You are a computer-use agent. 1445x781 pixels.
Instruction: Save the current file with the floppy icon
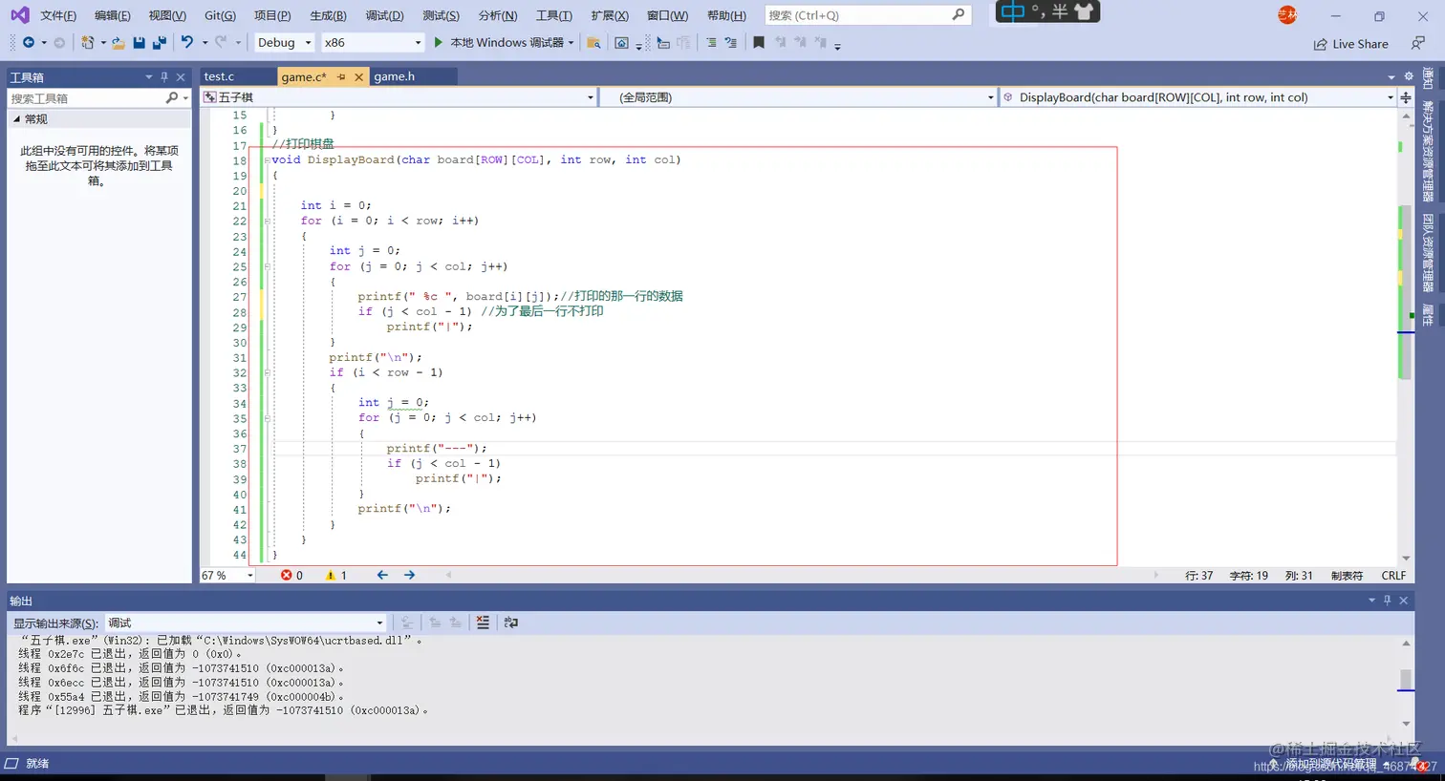(140, 43)
